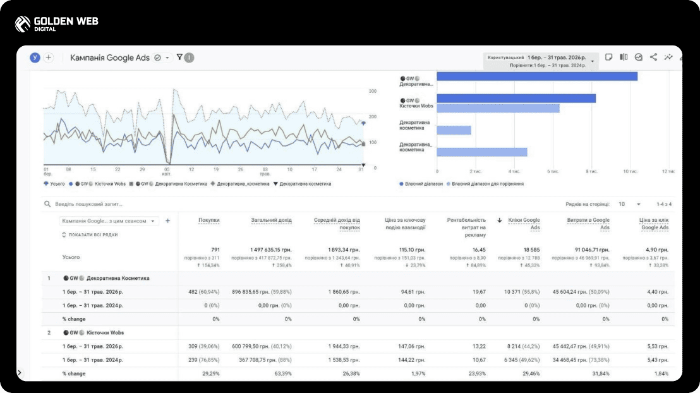Add a new comparison with the plus icon

pyautogui.click(x=48, y=57)
